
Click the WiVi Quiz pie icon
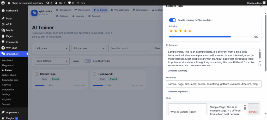click(3, 48)
